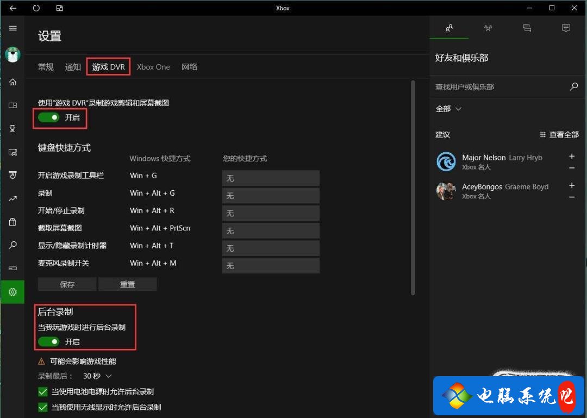Open the Connection console icon in the sidebar

(13, 268)
